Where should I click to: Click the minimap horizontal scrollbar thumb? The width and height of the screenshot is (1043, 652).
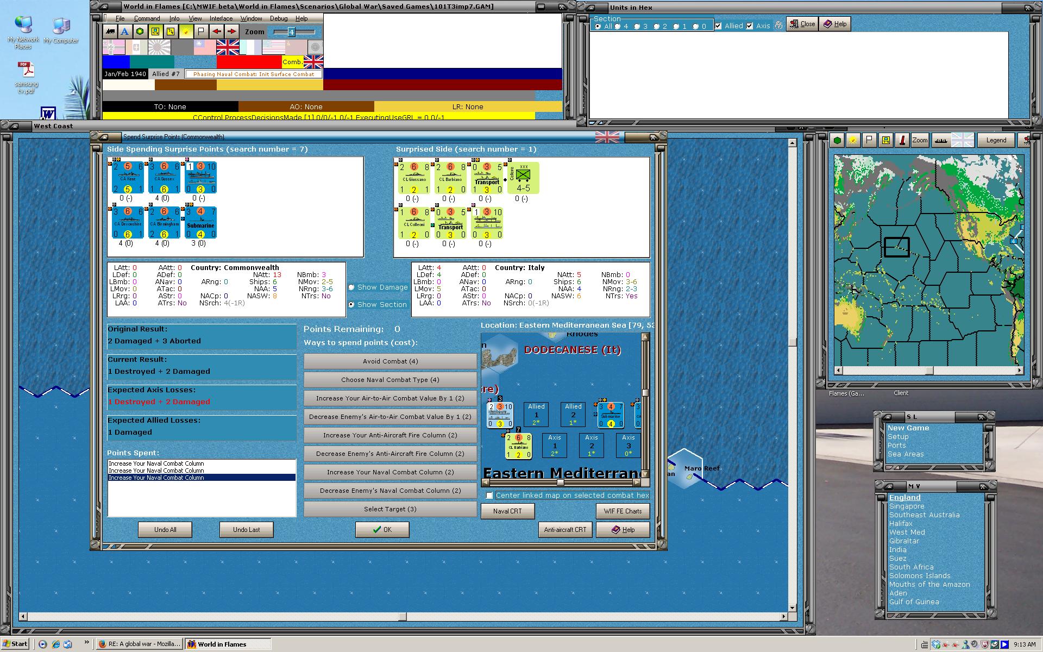pos(929,371)
